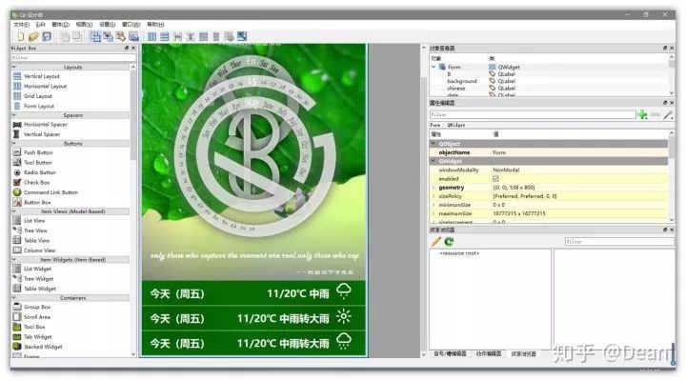Screen dimensions: 686x381
Task: Open the Edit menu
Action: (x=41, y=25)
